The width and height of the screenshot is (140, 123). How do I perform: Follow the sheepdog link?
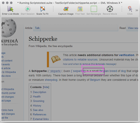(51, 80)
